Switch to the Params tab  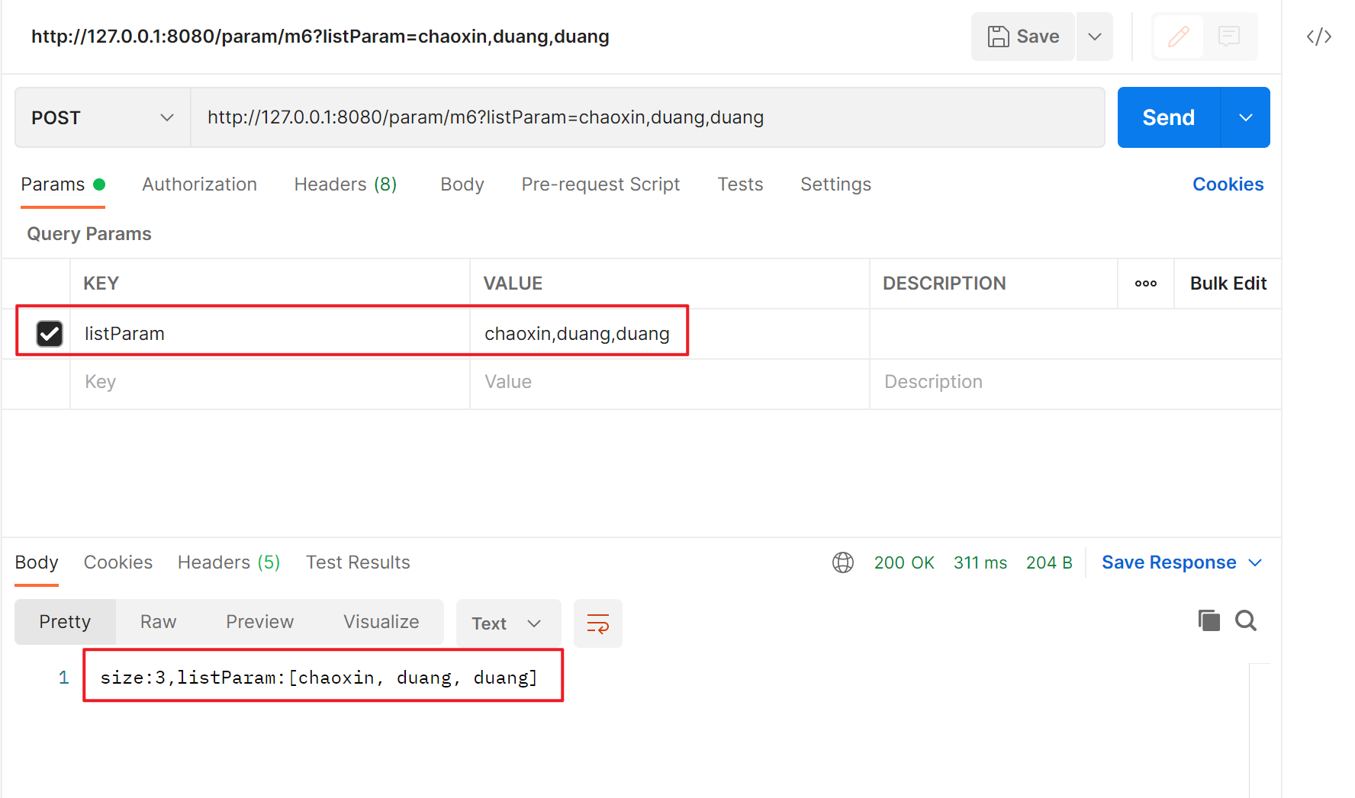click(63, 184)
